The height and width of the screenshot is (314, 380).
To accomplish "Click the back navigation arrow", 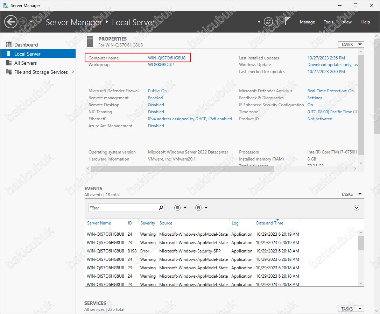I will pos(10,22).
